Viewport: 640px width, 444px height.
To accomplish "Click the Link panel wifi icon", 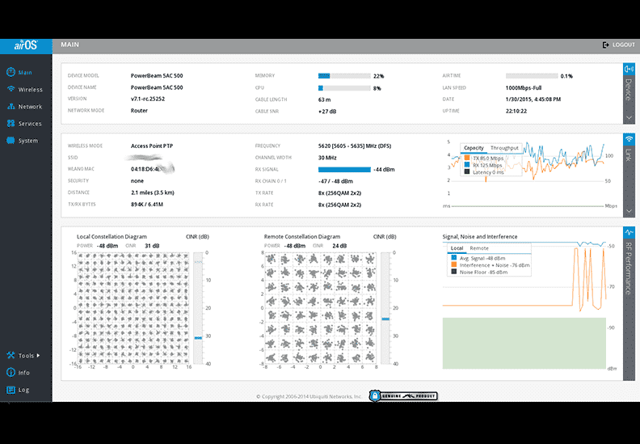I will [629, 138].
